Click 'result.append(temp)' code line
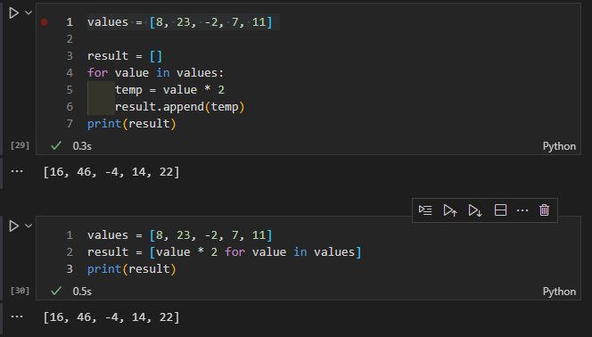This screenshot has height=337, width=592. point(180,107)
